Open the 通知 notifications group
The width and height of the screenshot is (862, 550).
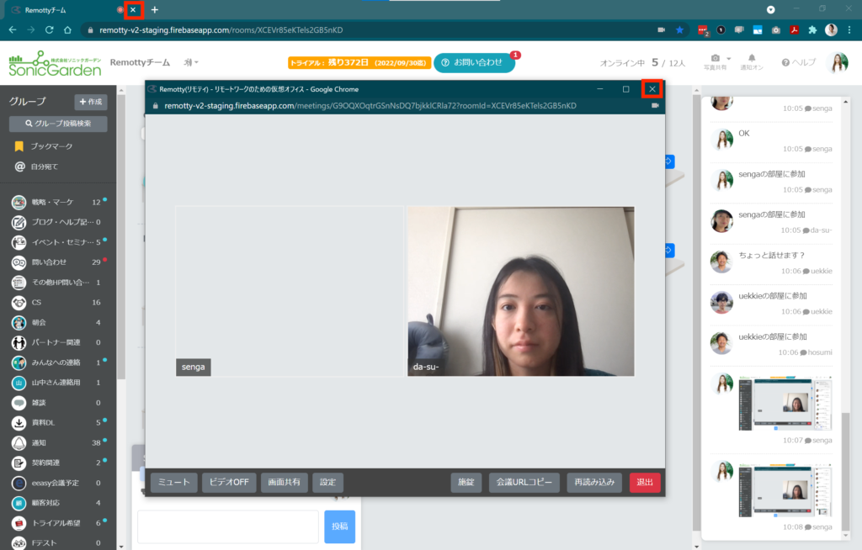click(58, 443)
